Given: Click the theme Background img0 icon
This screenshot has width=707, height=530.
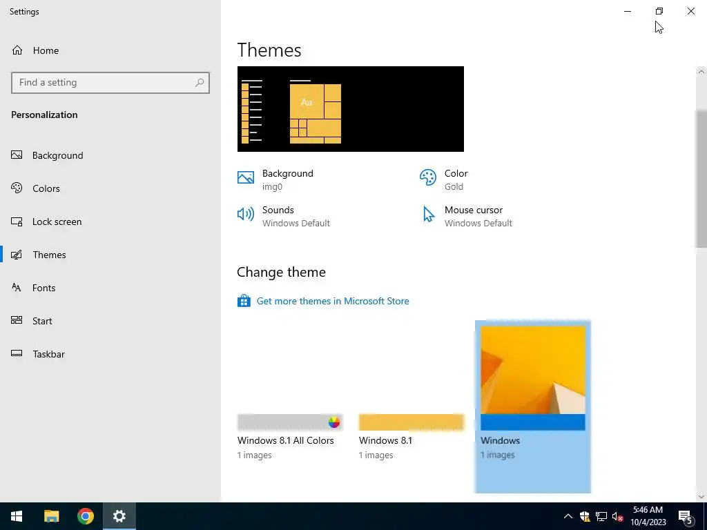Looking at the screenshot, I should pos(246,177).
